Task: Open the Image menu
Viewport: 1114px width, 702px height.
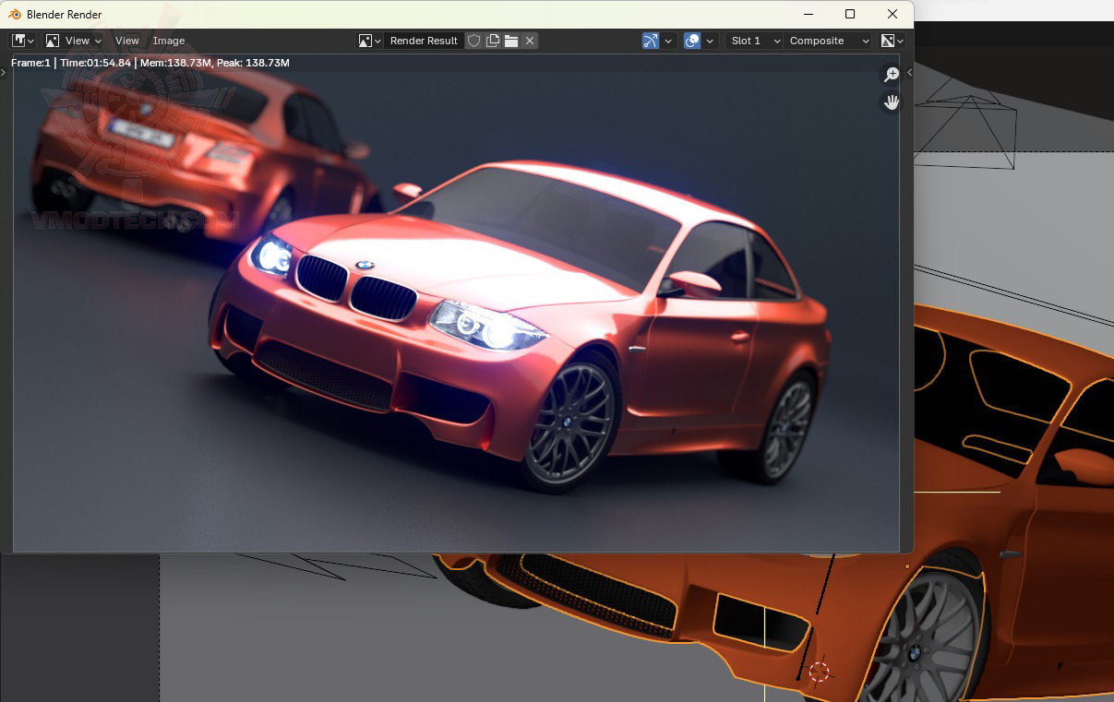Action: point(169,41)
